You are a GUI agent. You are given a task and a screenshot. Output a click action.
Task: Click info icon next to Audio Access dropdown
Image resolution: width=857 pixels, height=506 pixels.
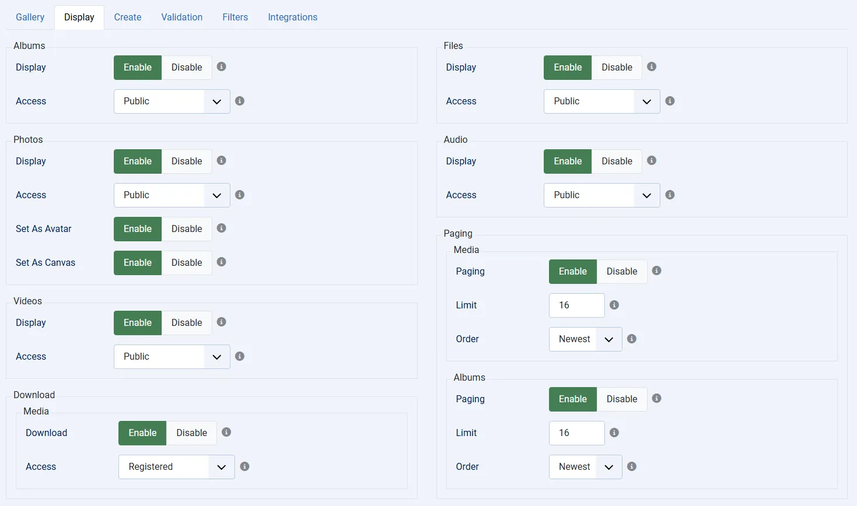coord(670,195)
